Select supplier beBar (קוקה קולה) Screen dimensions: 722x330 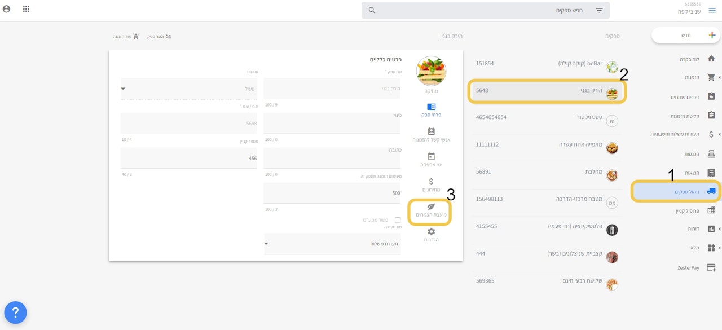click(547, 64)
